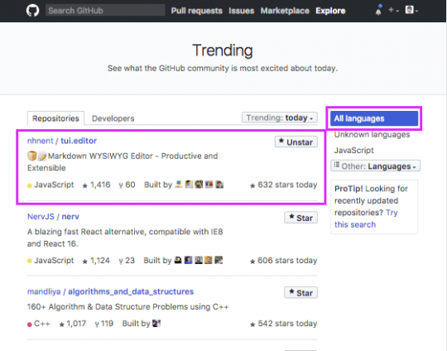Star the algorithms_and_data_structures repository
Viewport: 447px width, 351px height.
300,293
